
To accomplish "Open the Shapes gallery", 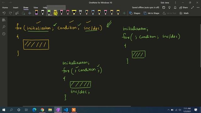I will (x=135, y=13).
